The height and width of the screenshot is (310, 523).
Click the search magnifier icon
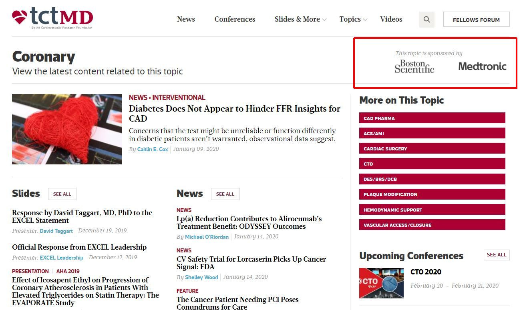click(426, 20)
